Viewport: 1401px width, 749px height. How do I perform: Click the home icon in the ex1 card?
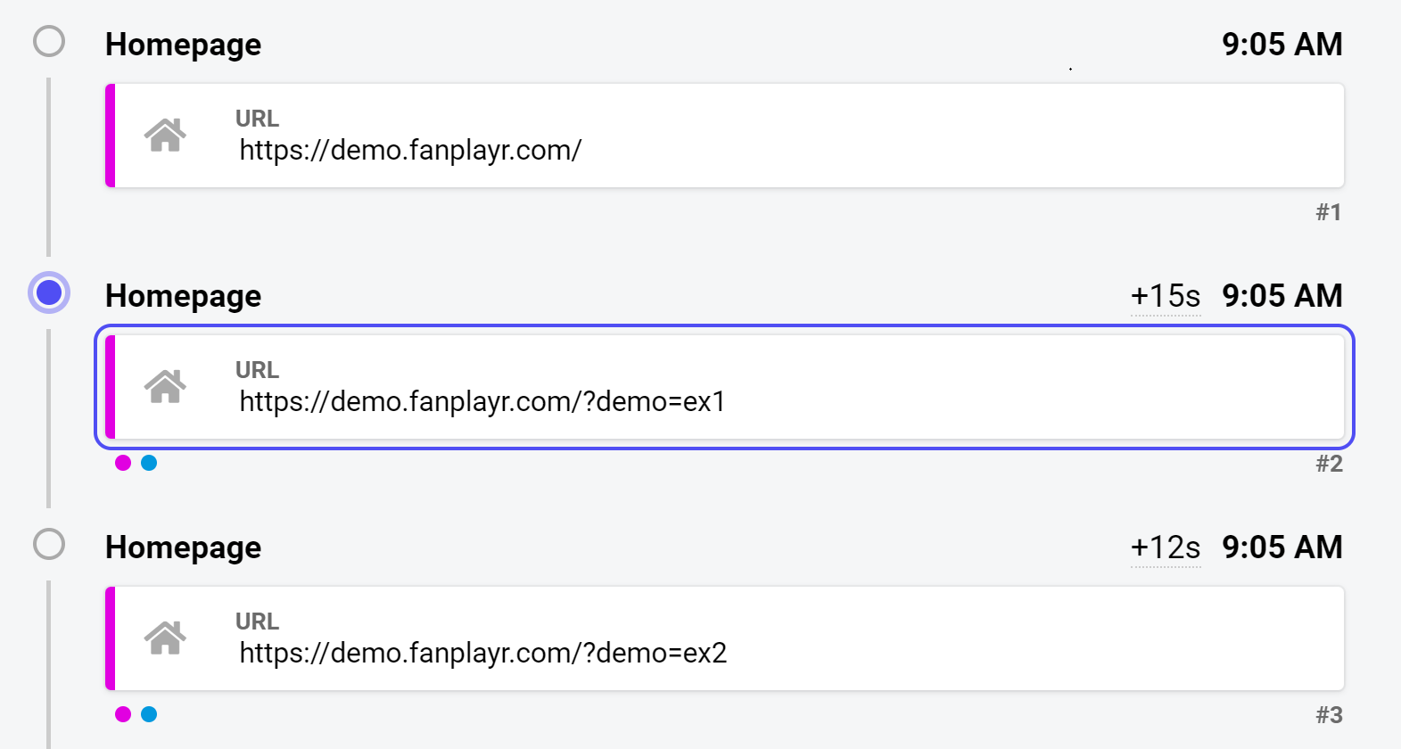165,387
